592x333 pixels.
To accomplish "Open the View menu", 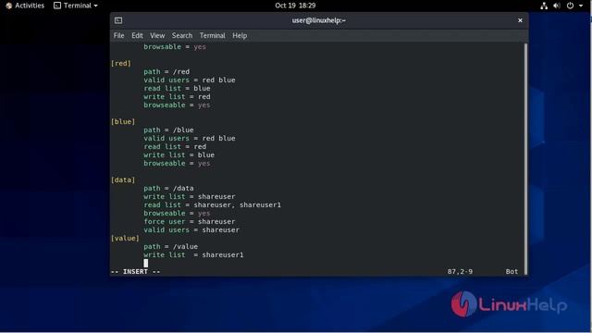I will click(x=157, y=35).
